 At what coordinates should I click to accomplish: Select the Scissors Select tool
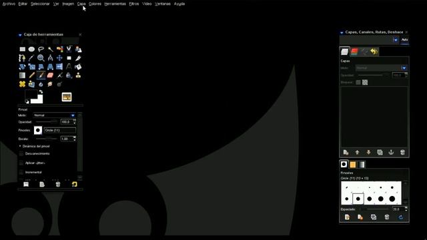point(69,49)
